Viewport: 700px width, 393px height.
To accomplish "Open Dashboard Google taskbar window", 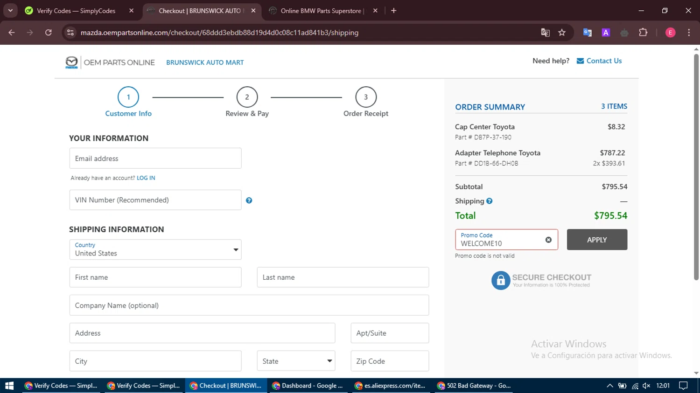I will point(308,386).
